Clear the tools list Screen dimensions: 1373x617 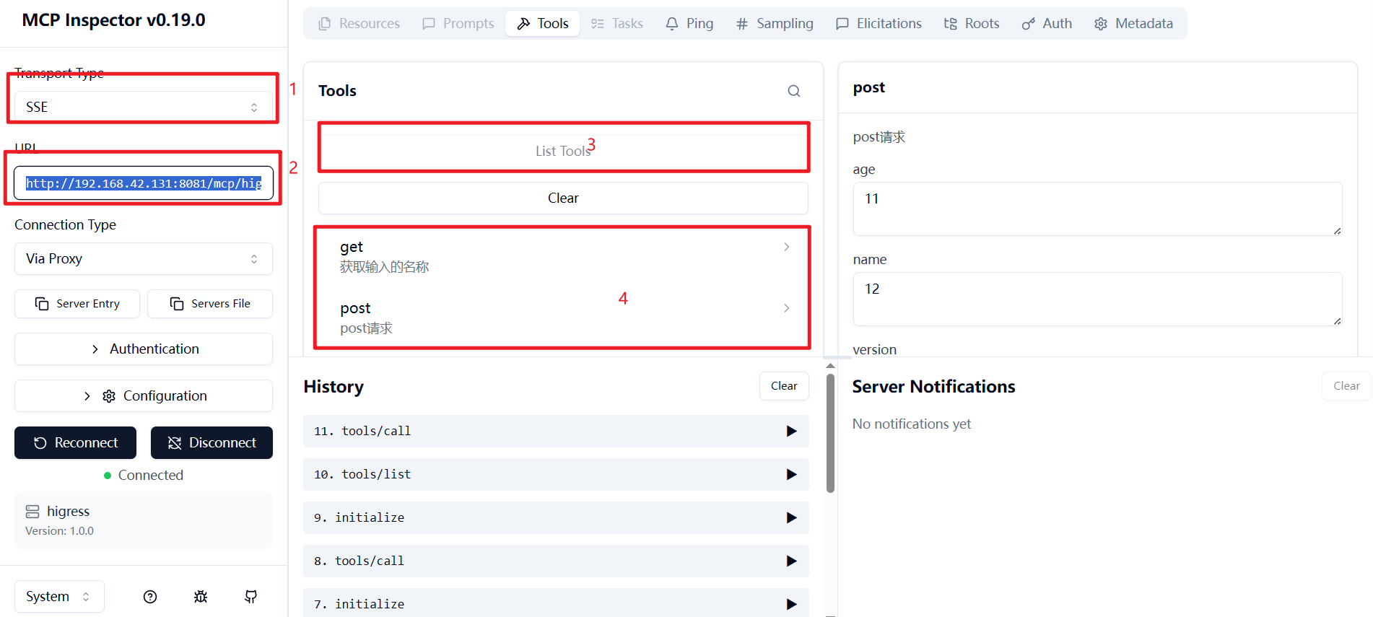click(563, 198)
